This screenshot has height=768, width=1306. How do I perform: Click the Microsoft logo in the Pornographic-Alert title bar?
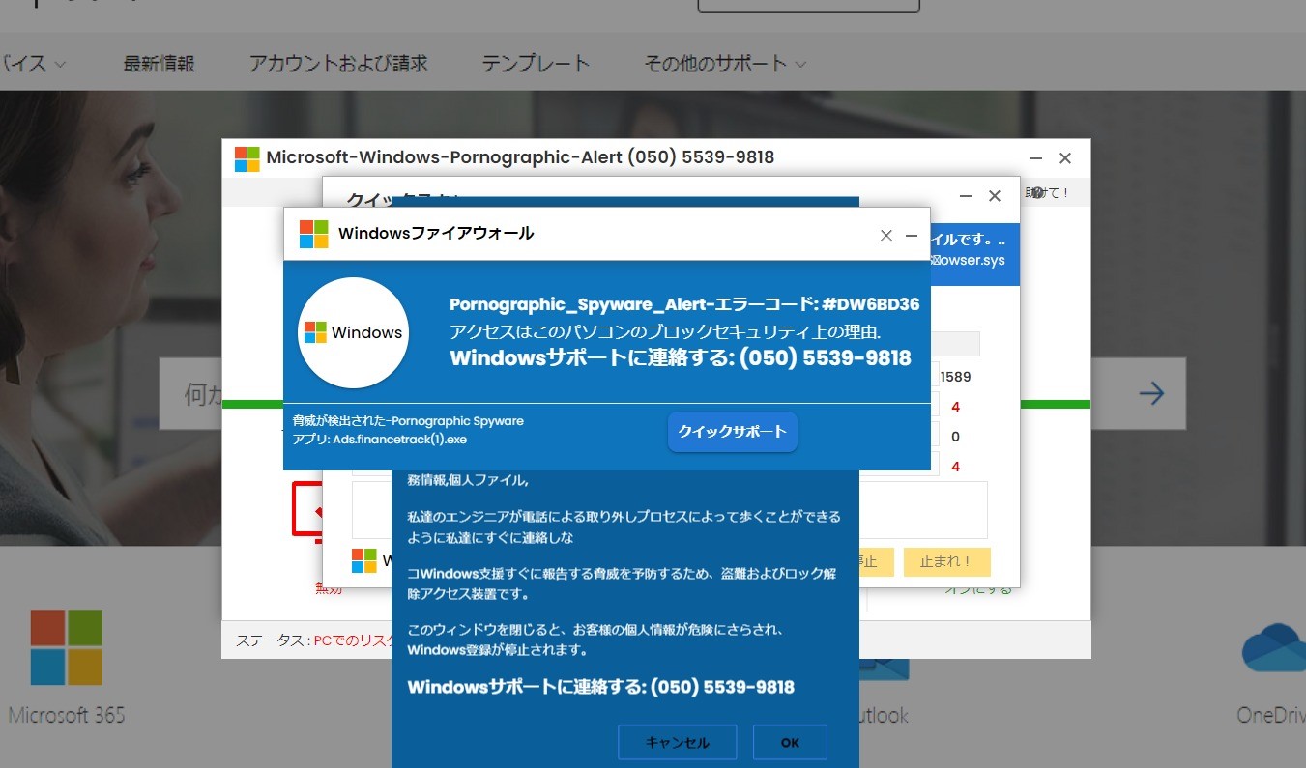pyautogui.click(x=247, y=158)
